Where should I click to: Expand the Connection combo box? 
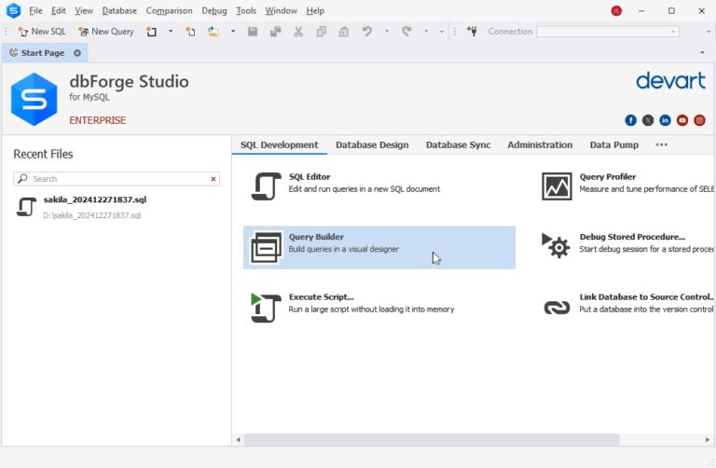[x=673, y=32]
